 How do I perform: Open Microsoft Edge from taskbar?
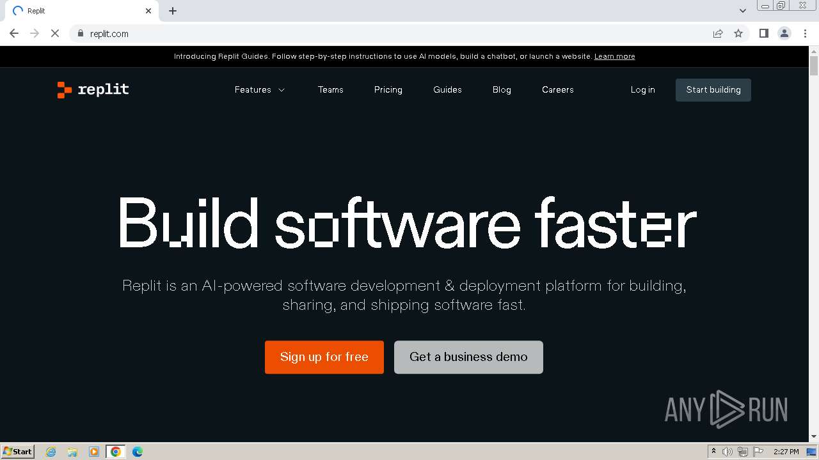click(x=138, y=452)
